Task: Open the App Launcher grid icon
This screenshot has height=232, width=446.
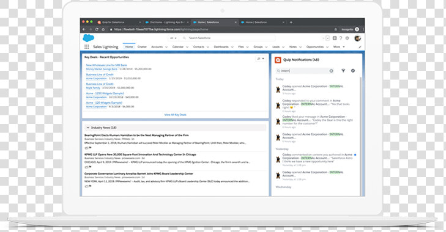Action: click(86, 47)
